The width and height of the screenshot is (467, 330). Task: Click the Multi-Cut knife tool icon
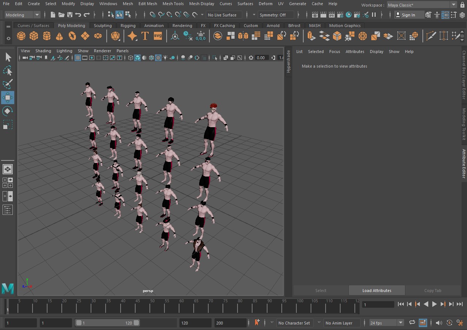pos(431,36)
